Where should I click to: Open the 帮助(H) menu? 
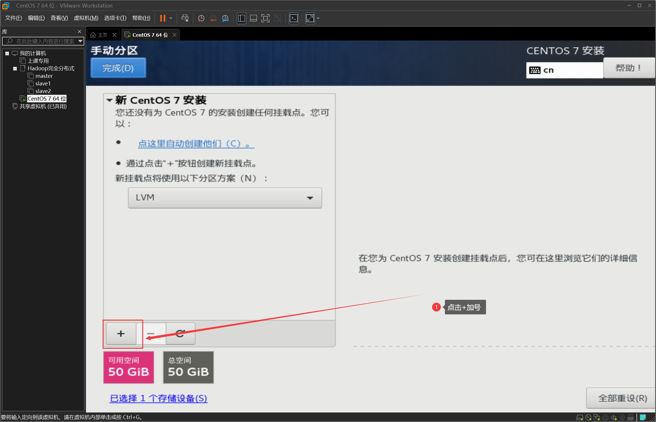[141, 18]
